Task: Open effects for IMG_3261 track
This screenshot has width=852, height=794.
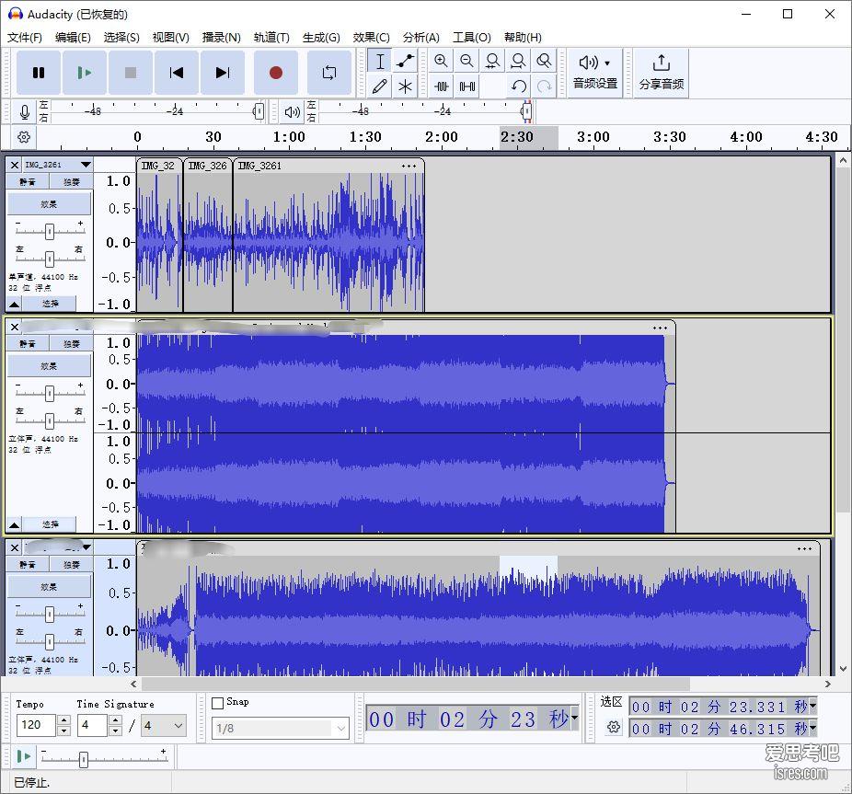Action: click(x=49, y=204)
